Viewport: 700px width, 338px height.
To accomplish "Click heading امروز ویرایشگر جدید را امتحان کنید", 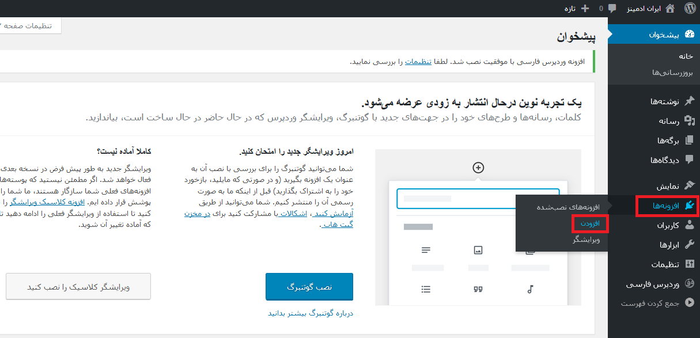I will pyautogui.click(x=296, y=151).
